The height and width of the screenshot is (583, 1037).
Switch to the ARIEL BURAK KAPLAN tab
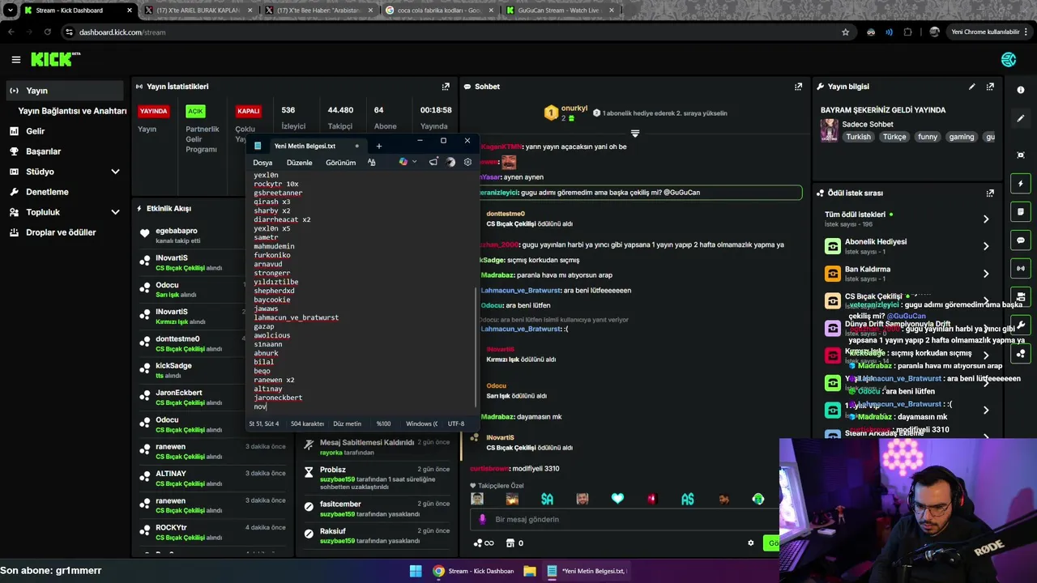pyautogui.click(x=198, y=11)
